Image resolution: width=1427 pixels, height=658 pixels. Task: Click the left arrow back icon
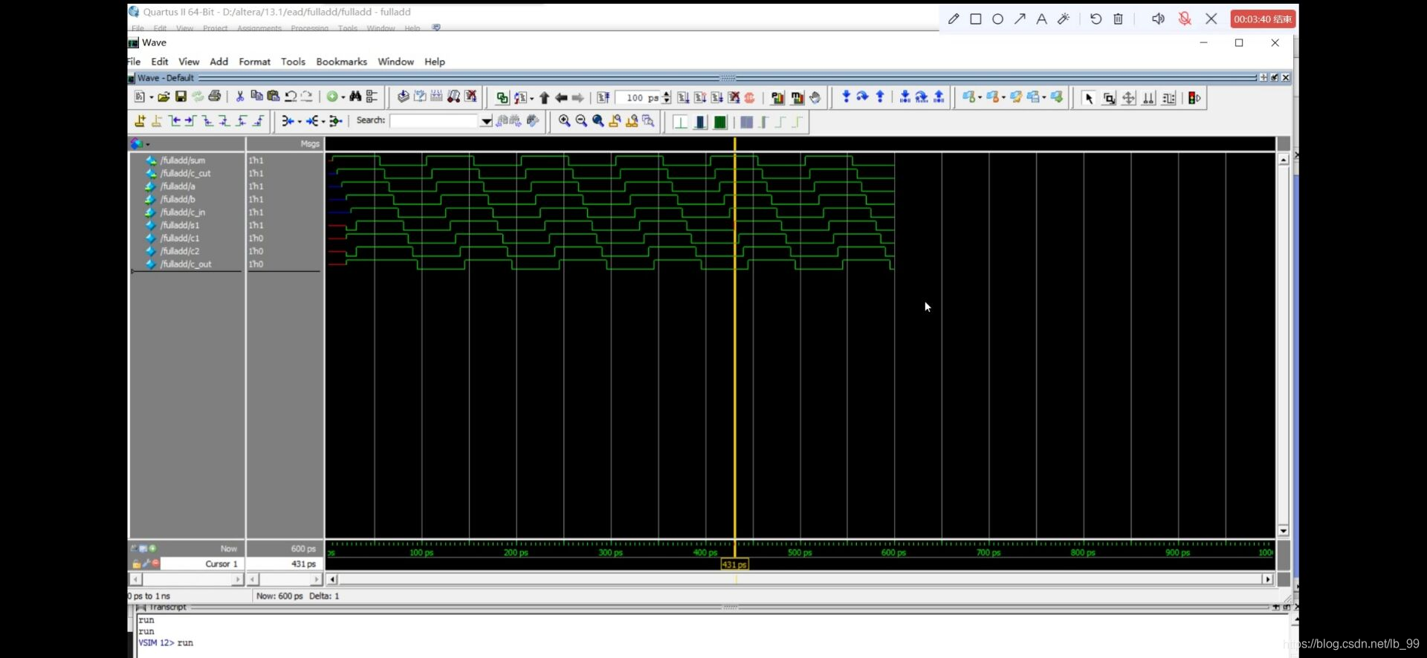(561, 98)
